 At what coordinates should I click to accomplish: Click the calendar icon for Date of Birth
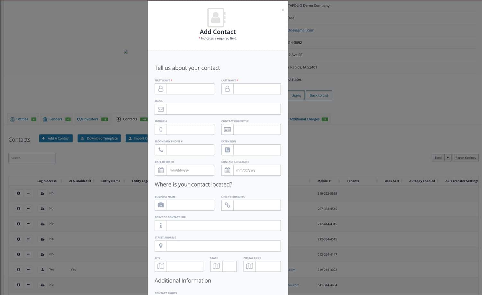161,170
